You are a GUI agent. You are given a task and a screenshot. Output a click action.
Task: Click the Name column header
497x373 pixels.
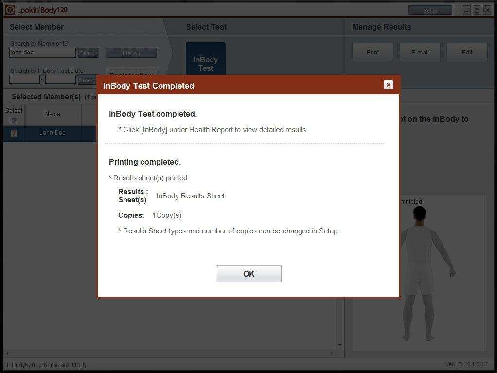(x=53, y=114)
